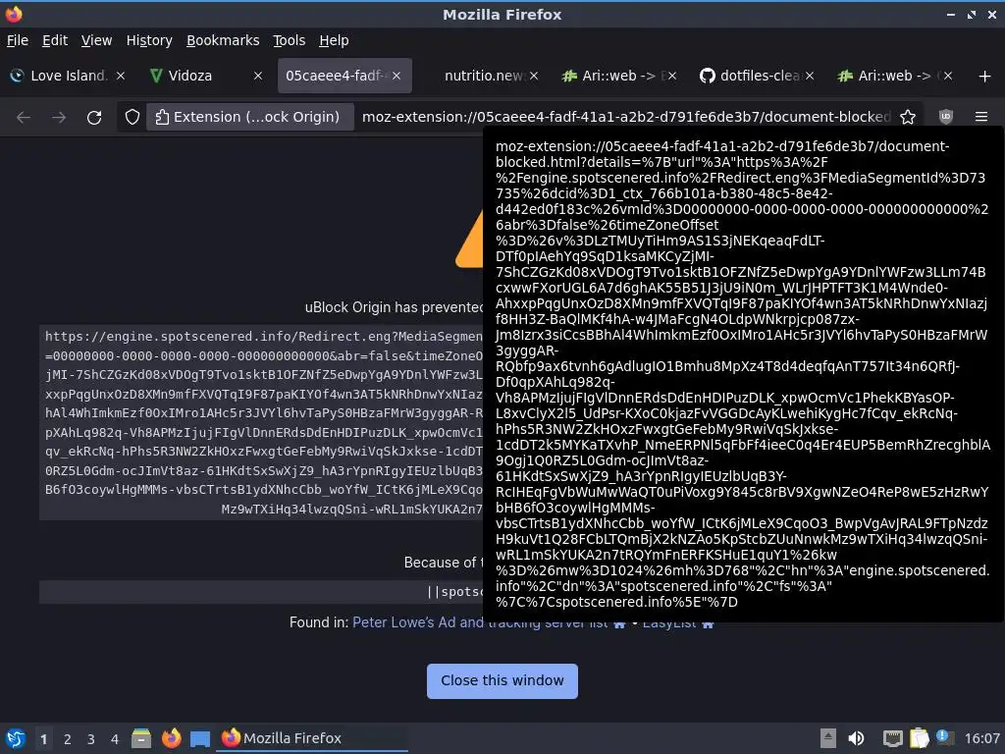Image resolution: width=1005 pixels, height=754 pixels.
Task: Click the 16:07 clock
Action: point(981,738)
